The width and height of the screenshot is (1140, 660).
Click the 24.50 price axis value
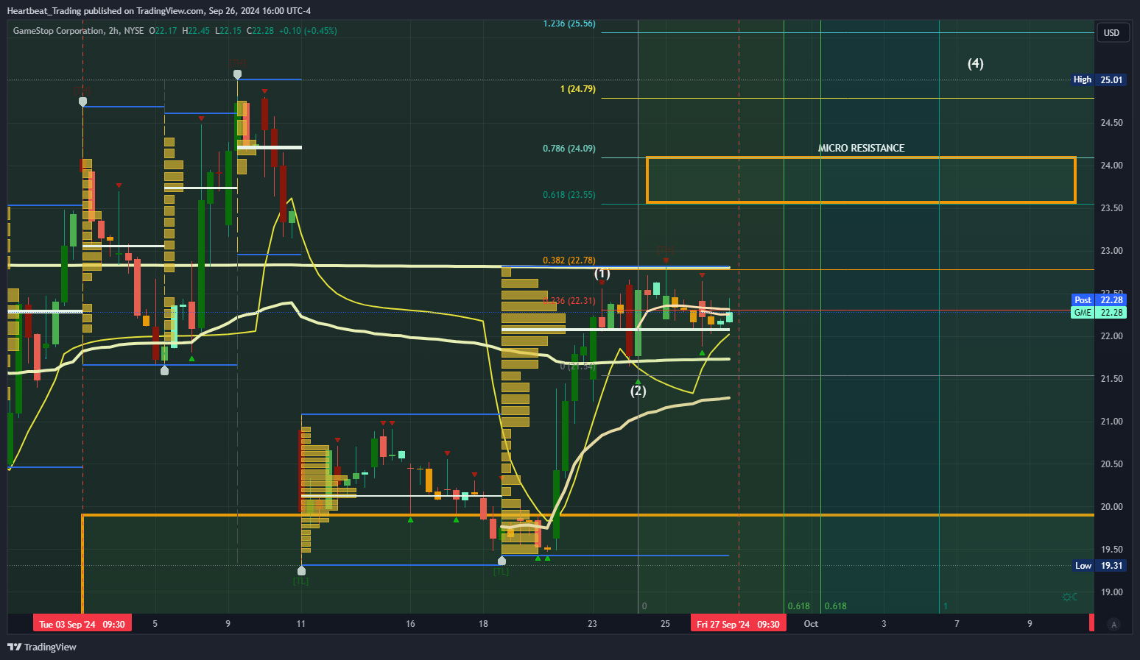tap(1111, 123)
